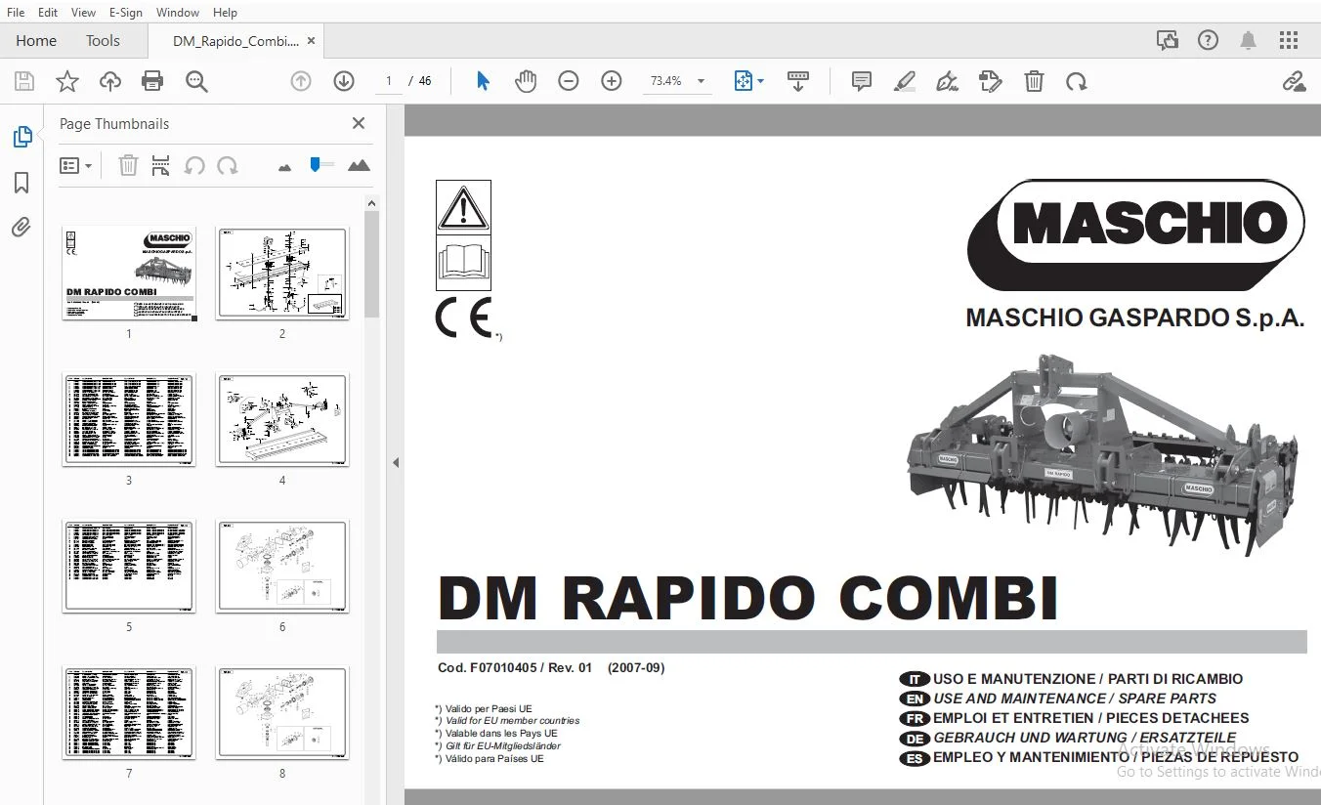Share a link to this file
Viewport: 1321px width, 805px height.
click(1294, 81)
